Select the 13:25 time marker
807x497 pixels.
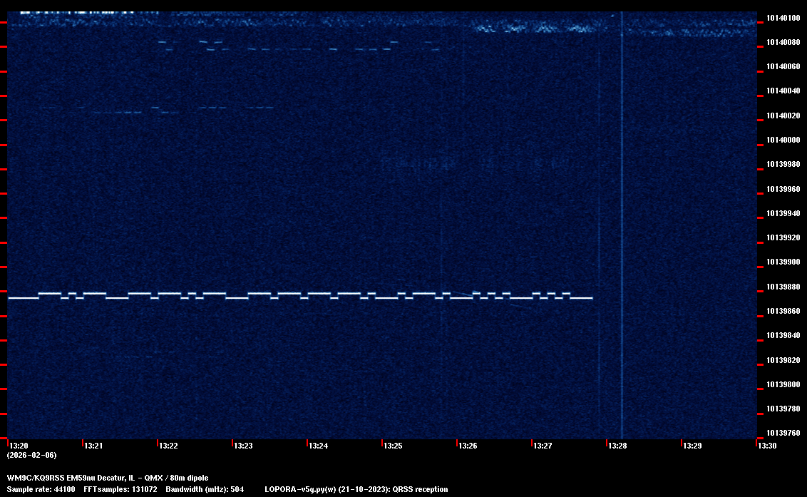point(393,446)
